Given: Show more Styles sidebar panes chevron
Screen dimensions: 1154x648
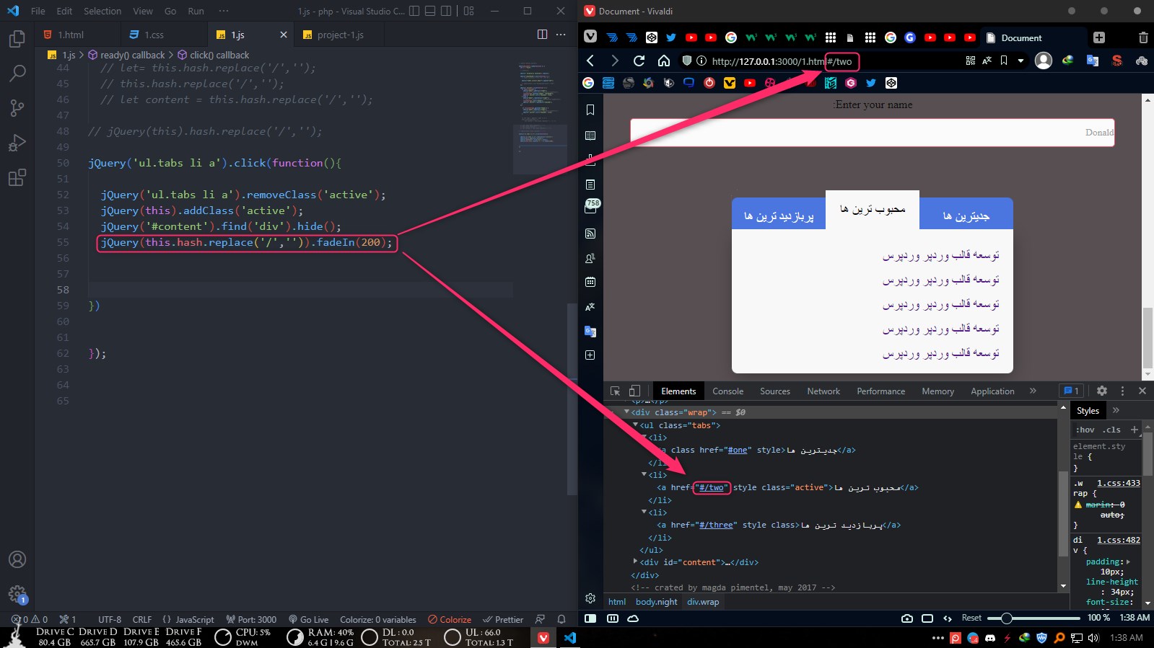Looking at the screenshot, I should click(x=1116, y=410).
